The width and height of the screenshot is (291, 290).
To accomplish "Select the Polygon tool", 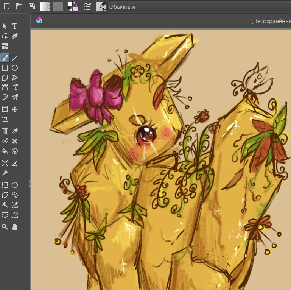I will (x=5, y=78).
